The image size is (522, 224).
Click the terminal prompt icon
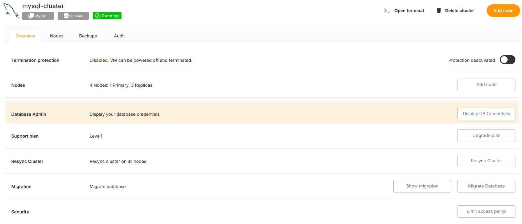387,11
